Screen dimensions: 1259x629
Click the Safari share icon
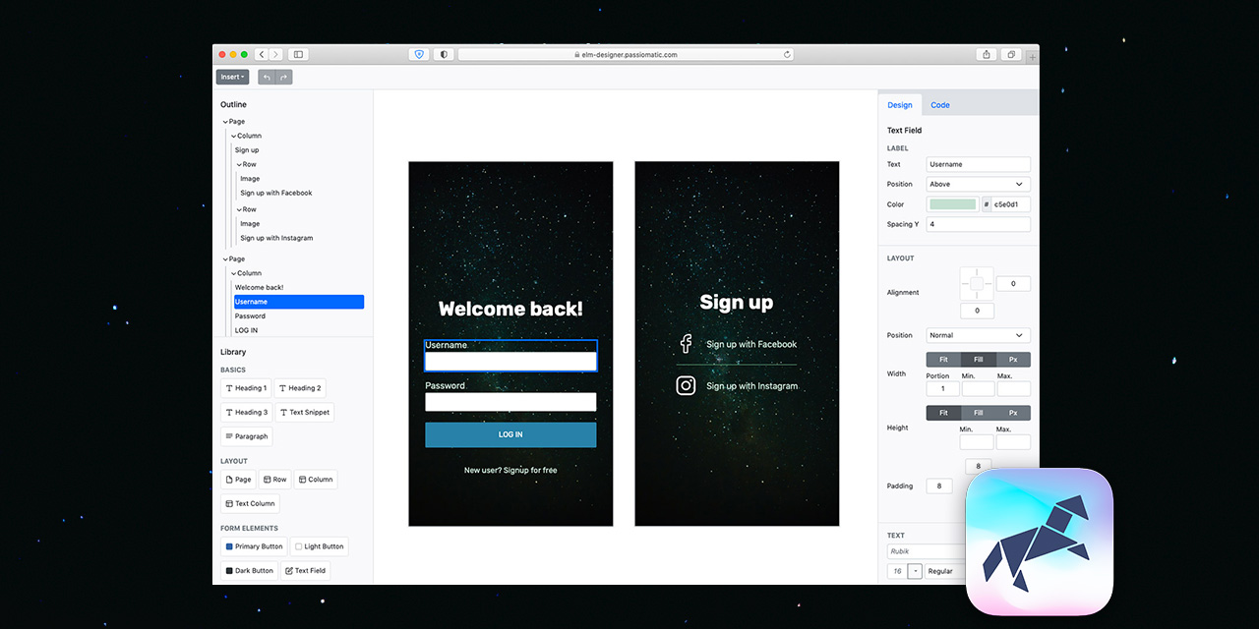point(987,55)
